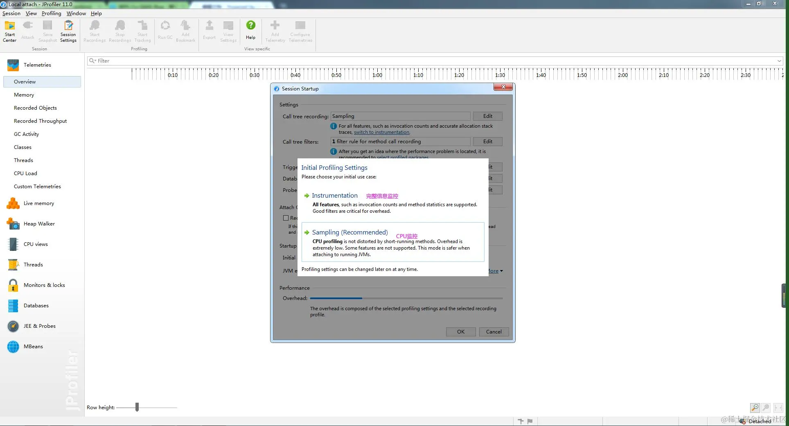Select GC Activity in the sidebar

pyautogui.click(x=26, y=134)
